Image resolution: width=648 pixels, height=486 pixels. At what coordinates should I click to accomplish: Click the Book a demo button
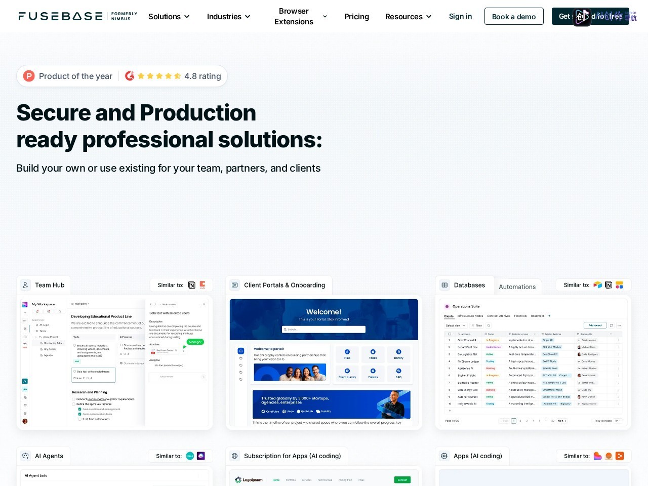coord(514,16)
